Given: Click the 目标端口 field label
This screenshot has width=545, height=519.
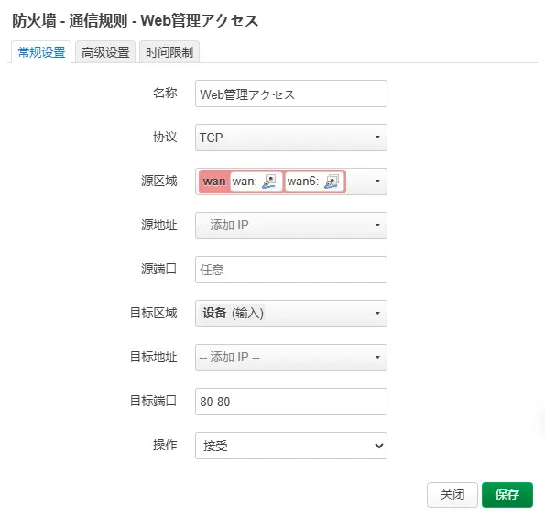Looking at the screenshot, I should [x=153, y=401].
